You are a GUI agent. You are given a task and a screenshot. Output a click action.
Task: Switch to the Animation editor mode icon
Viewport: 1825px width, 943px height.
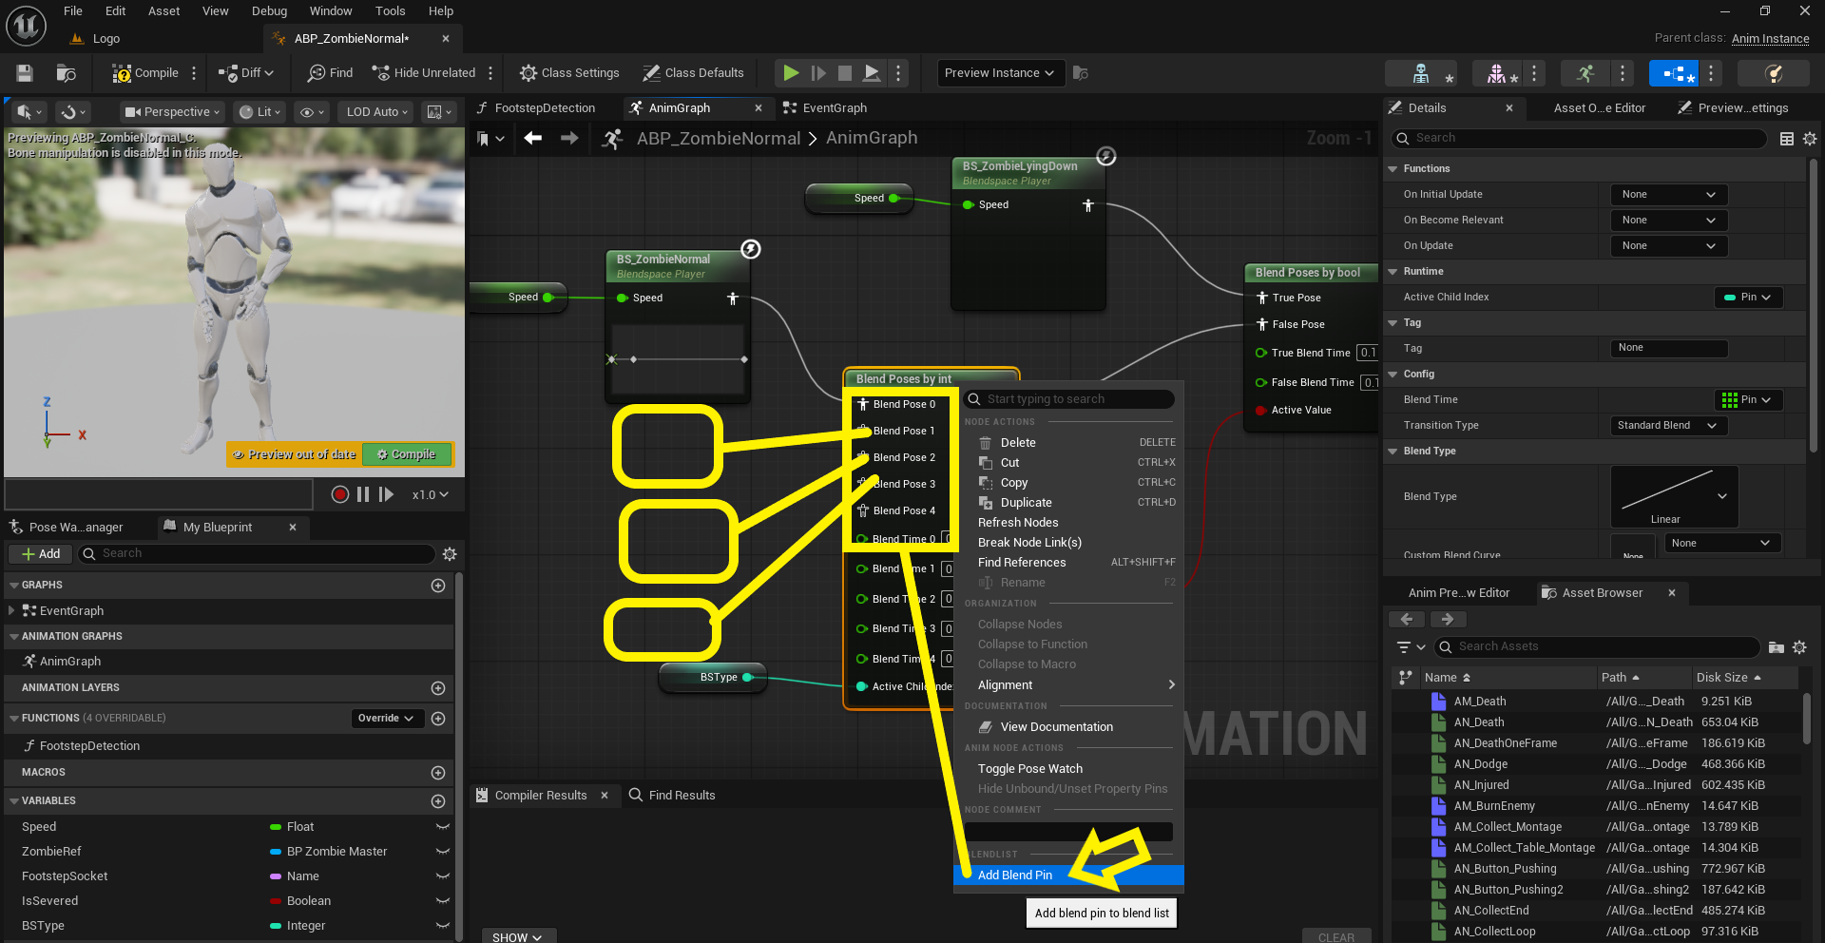[x=1585, y=73]
